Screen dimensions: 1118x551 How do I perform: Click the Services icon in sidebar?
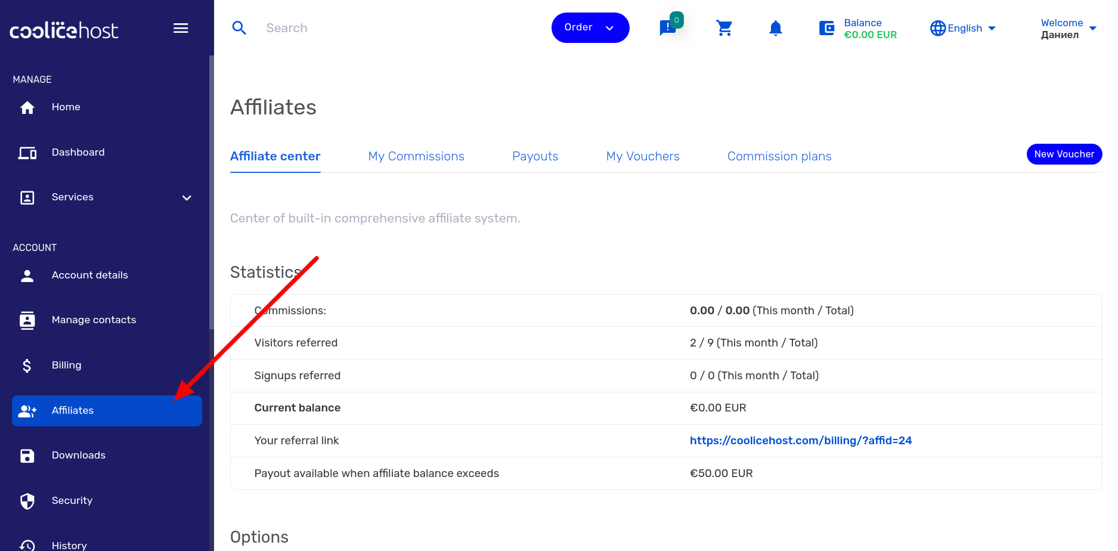(x=27, y=197)
